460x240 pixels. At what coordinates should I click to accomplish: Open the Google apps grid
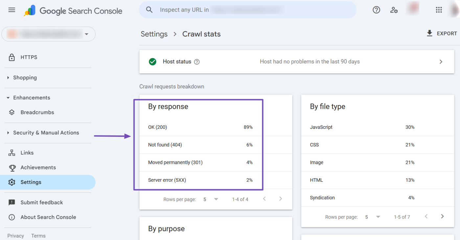(439, 10)
